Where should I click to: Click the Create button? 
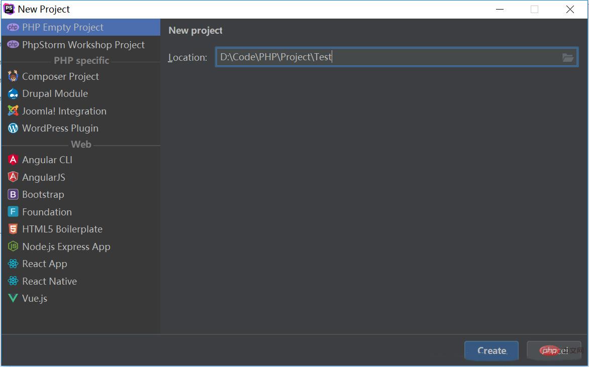click(x=492, y=350)
